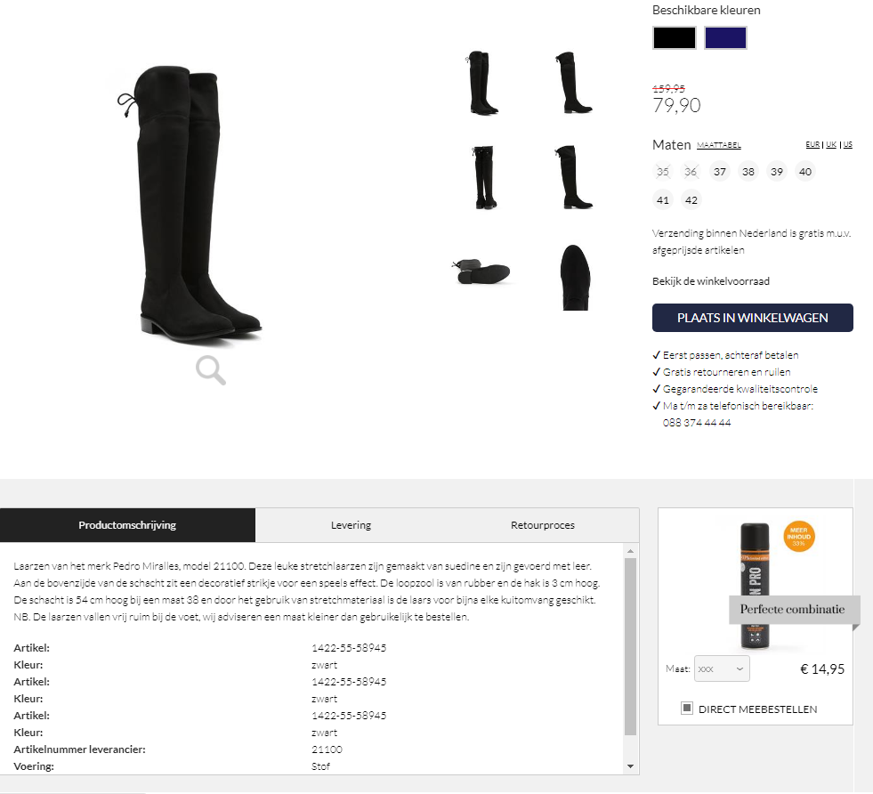The width and height of the screenshot is (873, 794).
Task: Click the description scrollbar down arrow
Action: 630,766
